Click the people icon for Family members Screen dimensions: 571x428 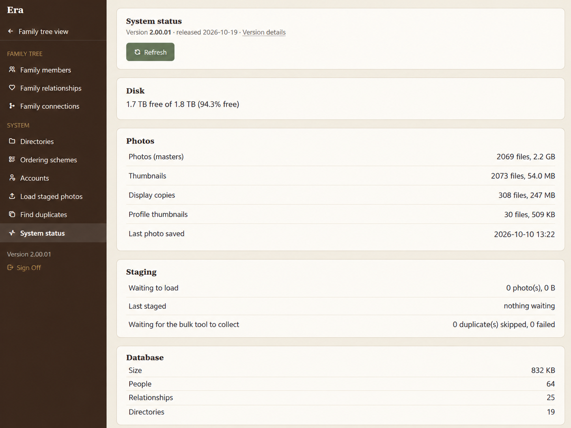[x=12, y=70]
